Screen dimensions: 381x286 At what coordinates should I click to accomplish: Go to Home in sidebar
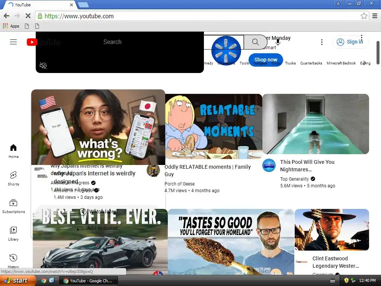[x=13, y=151]
